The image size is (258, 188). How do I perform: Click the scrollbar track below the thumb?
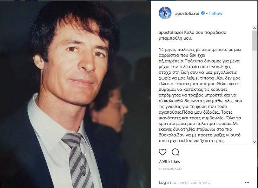click(x=255, y=95)
